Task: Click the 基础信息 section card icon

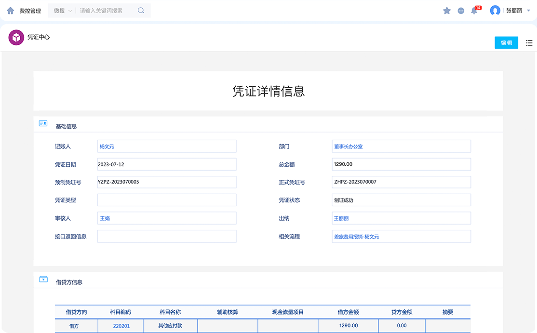Action: [x=43, y=124]
